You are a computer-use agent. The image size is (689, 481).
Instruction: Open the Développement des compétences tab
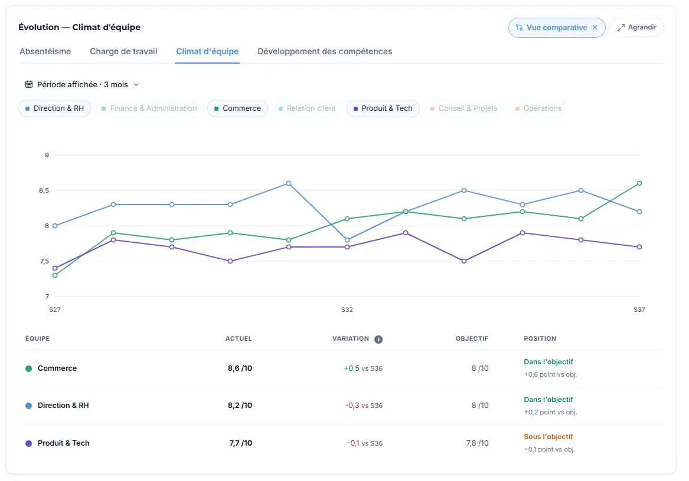tap(325, 51)
